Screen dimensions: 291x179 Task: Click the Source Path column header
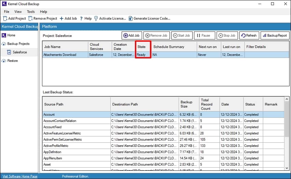coord(76,104)
